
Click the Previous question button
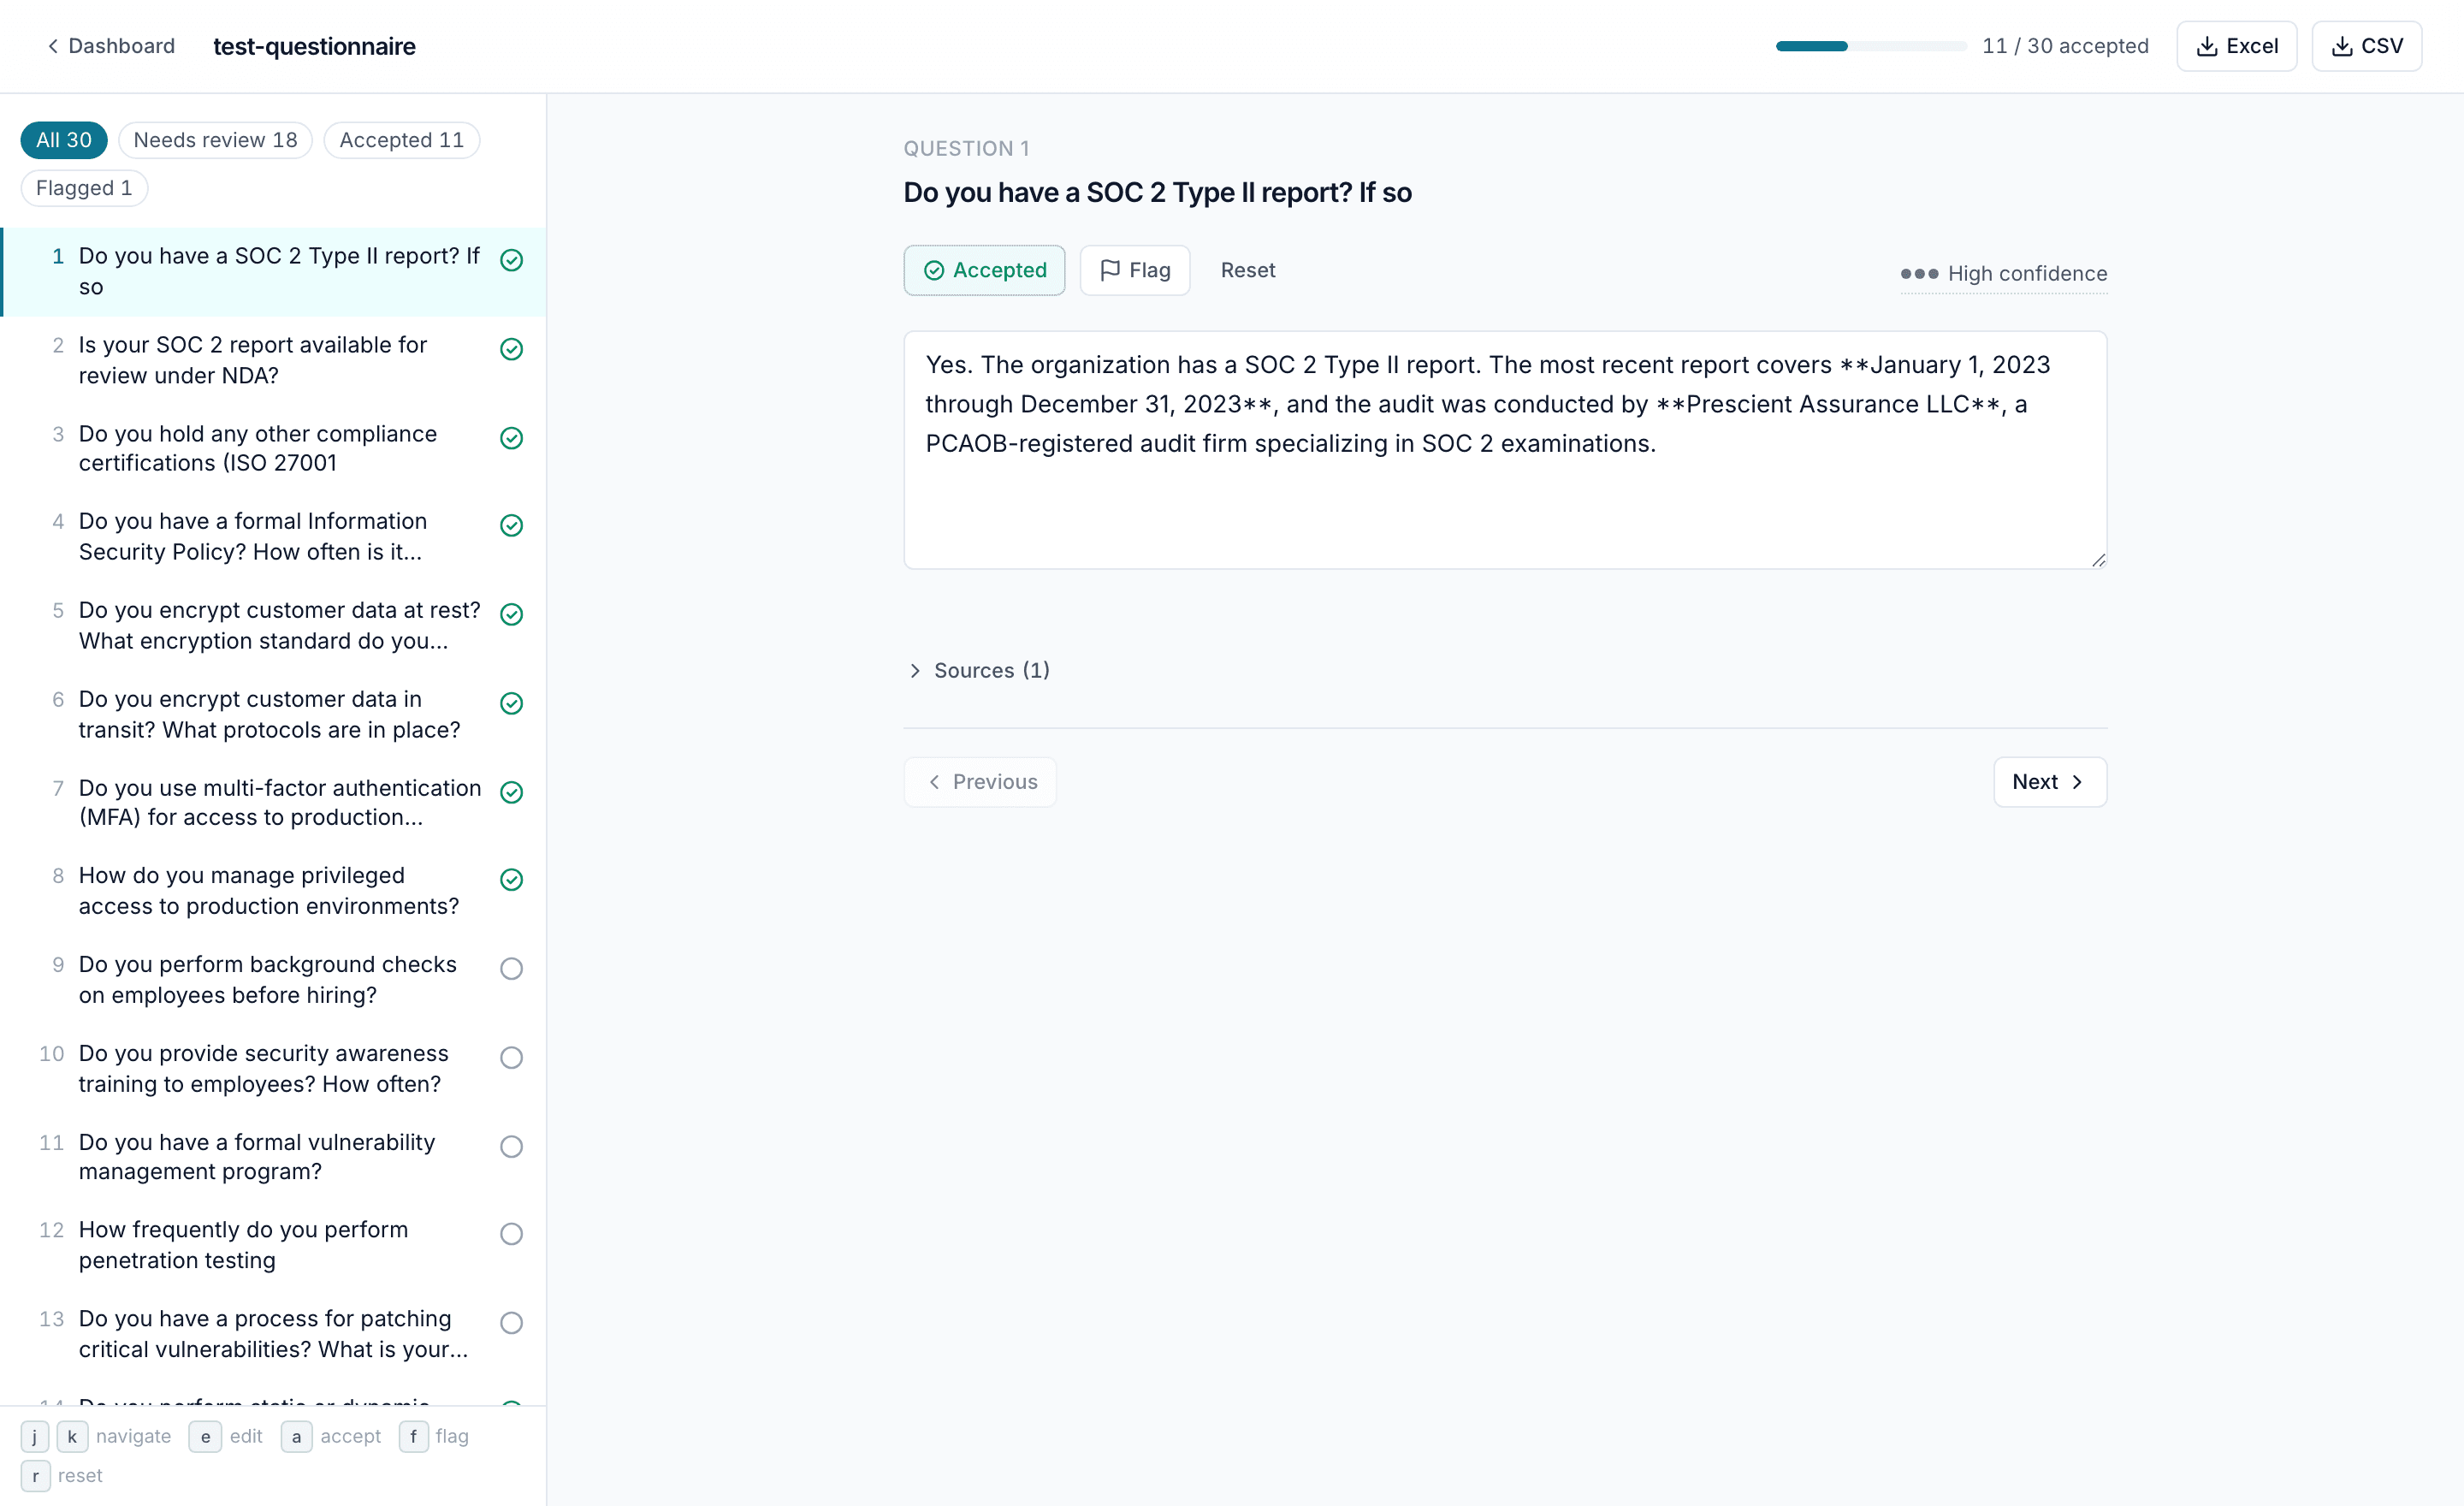point(980,782)
